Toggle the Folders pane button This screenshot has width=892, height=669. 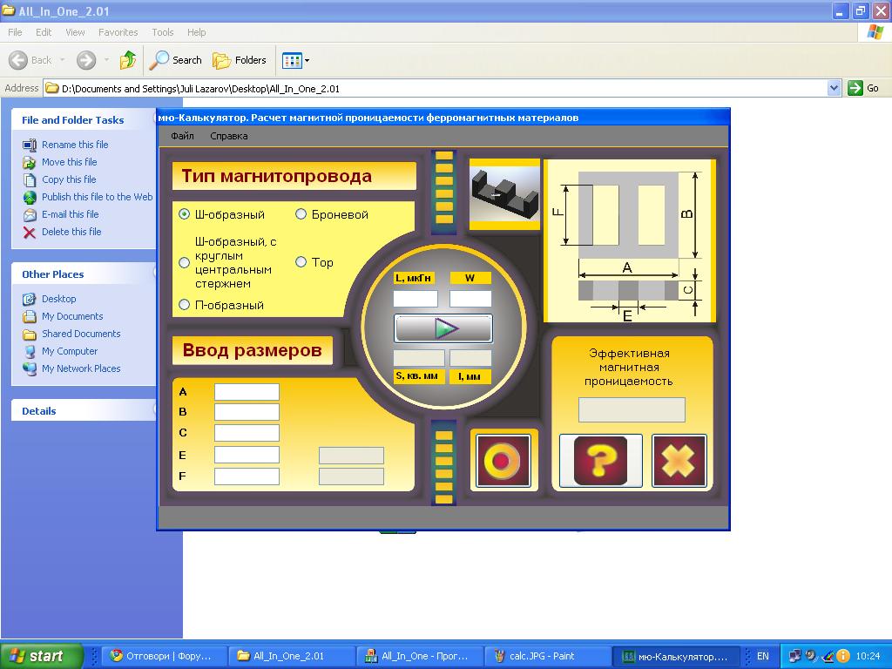240,60
